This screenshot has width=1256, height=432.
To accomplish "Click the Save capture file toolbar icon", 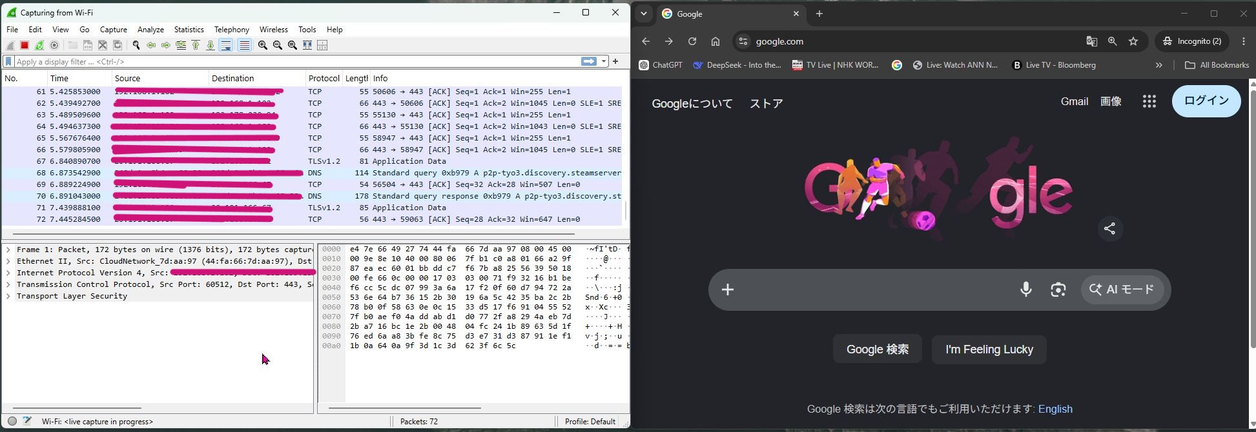I will [x=88, y=45].
